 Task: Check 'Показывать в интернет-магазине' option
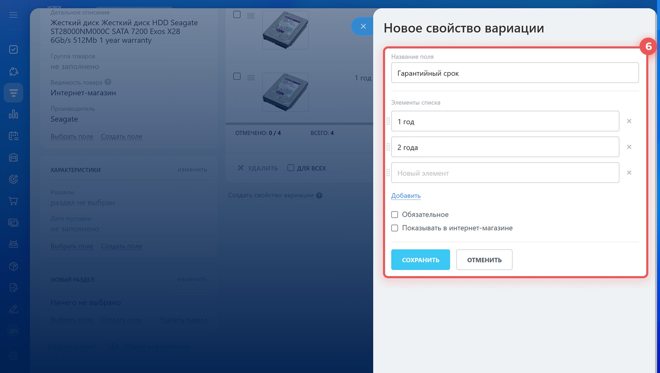point(395,228)
